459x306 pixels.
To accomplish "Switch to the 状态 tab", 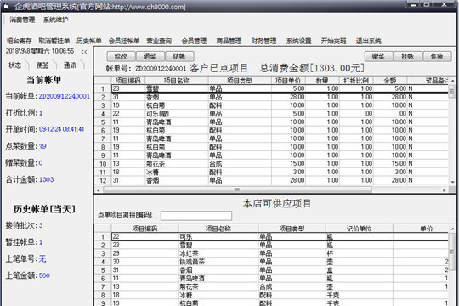I will point(15,65).
